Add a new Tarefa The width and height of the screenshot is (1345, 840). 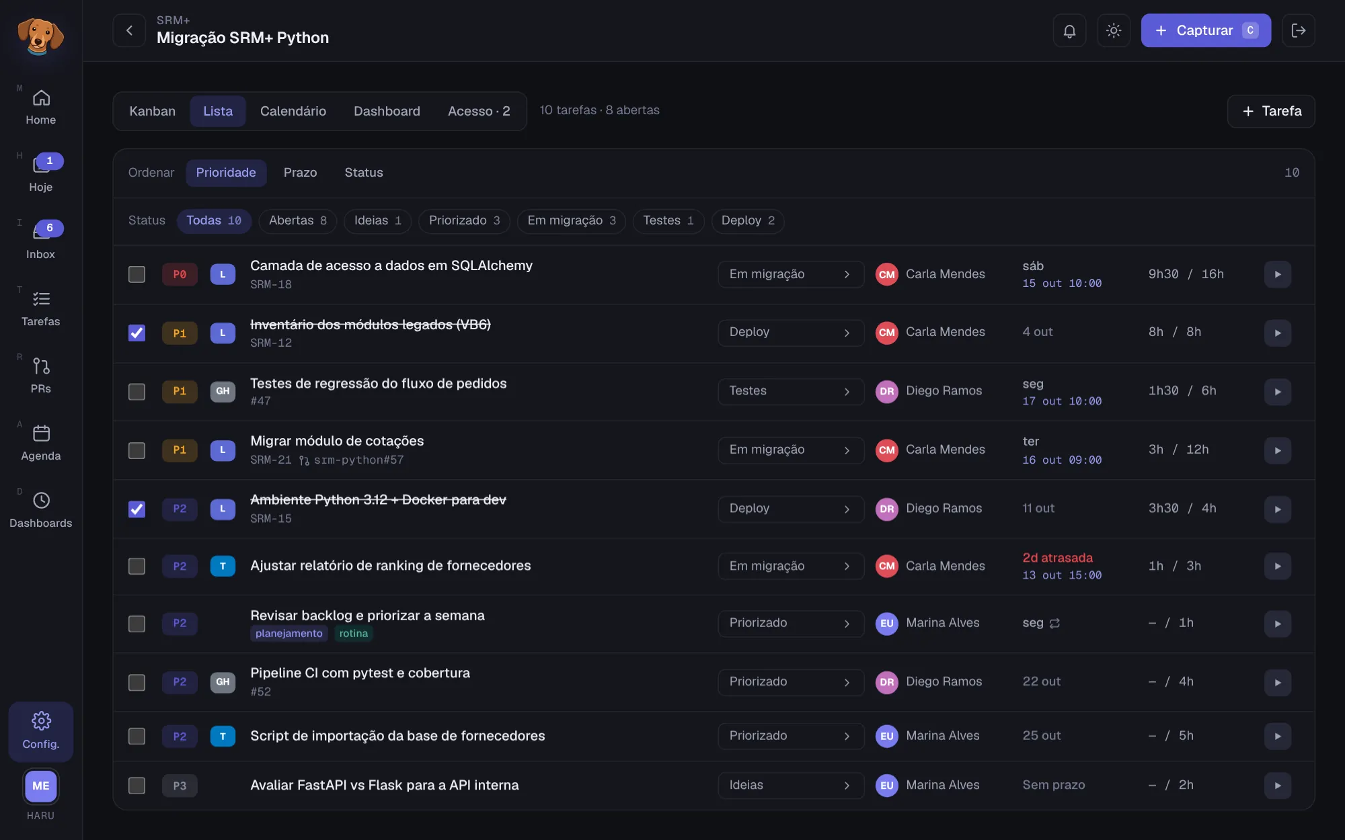coord(1271,111)
